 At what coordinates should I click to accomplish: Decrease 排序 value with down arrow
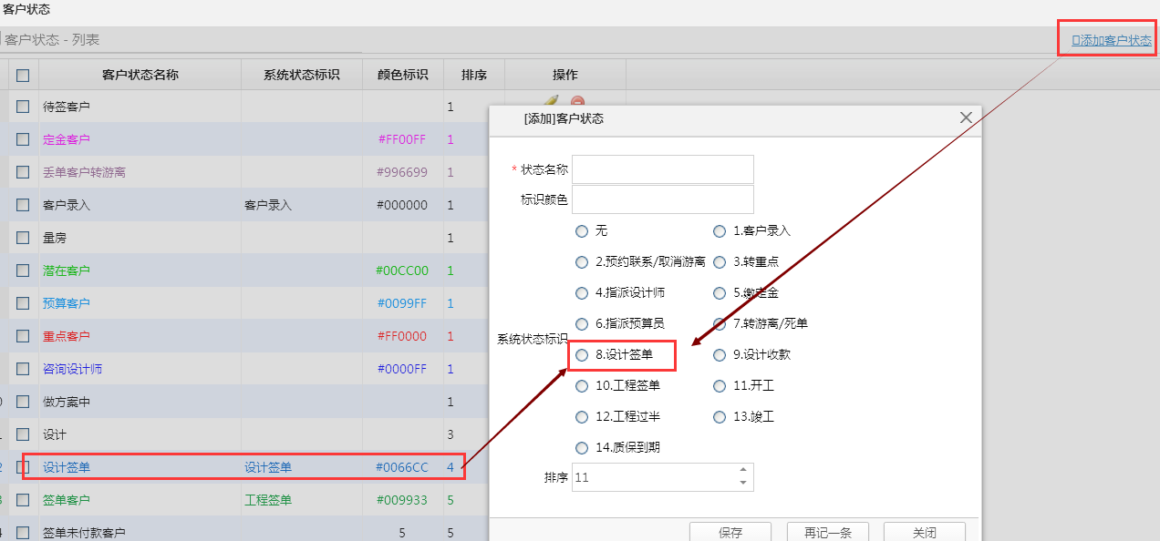point(742,483)
